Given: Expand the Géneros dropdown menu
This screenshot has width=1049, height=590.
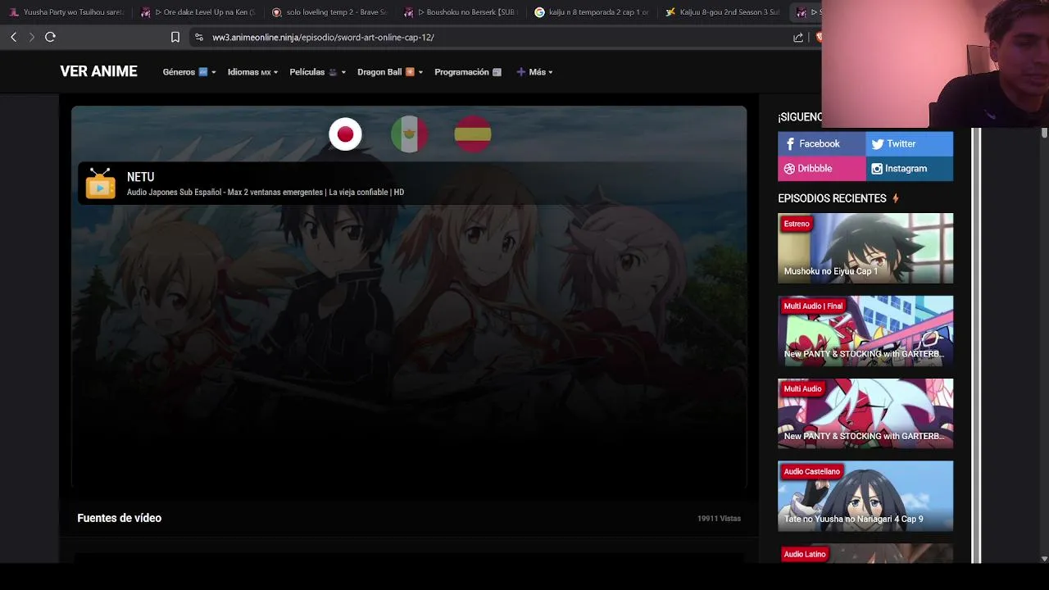Looking at the screenshot, I should 189,72.
